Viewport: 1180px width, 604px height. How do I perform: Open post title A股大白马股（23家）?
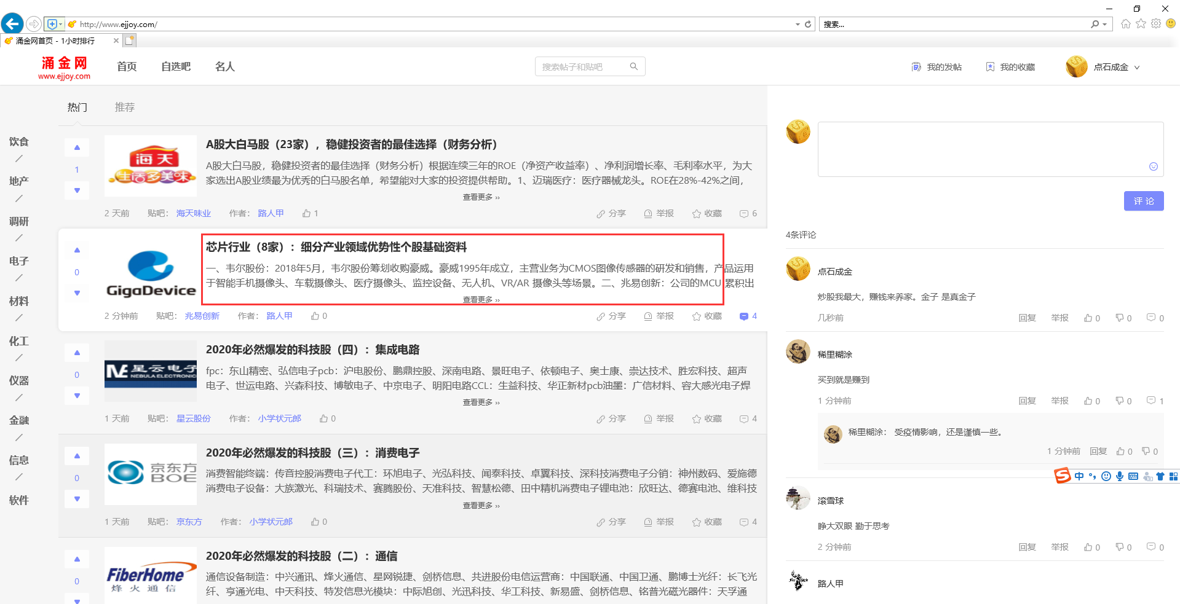click(x=351, y=144)
